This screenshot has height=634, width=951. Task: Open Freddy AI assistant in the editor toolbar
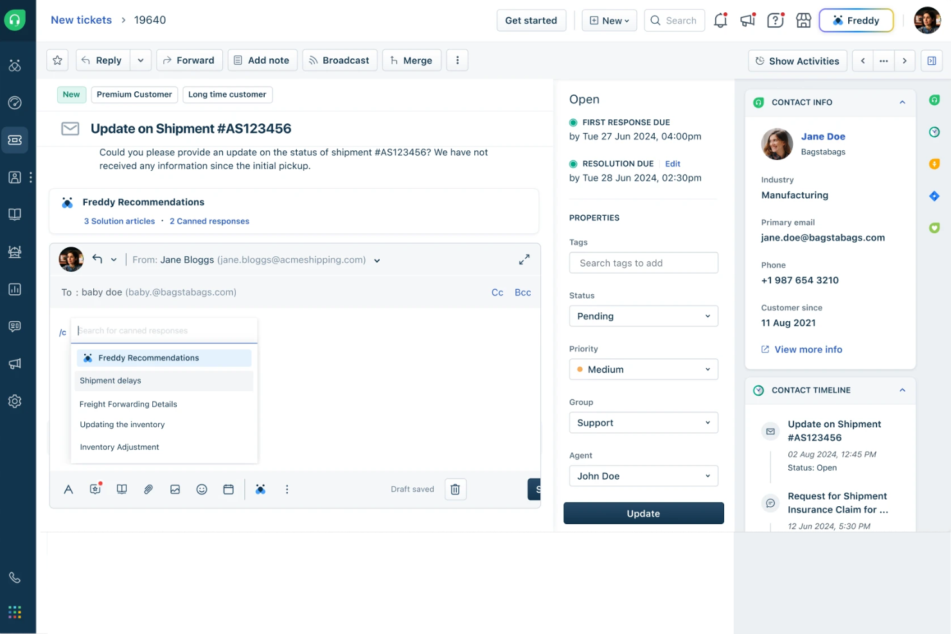pyautogui.click(x=261, y=489)
